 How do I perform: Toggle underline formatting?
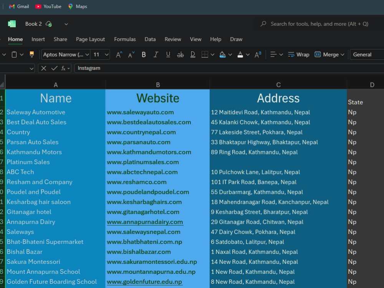click(x=168, y=55)
